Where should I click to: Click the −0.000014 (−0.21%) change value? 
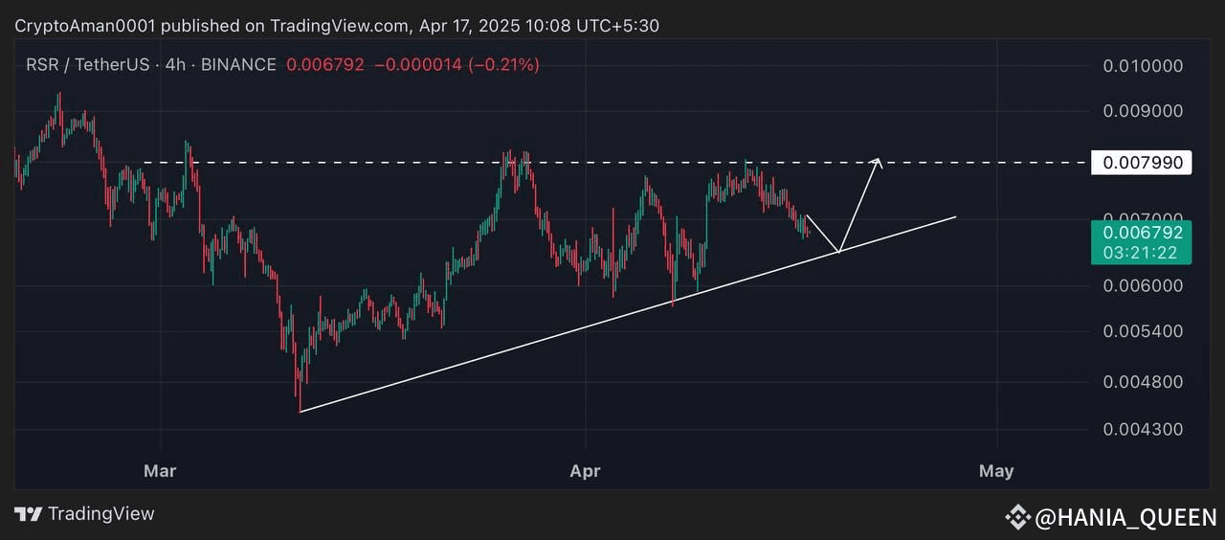tap(457, 65)
